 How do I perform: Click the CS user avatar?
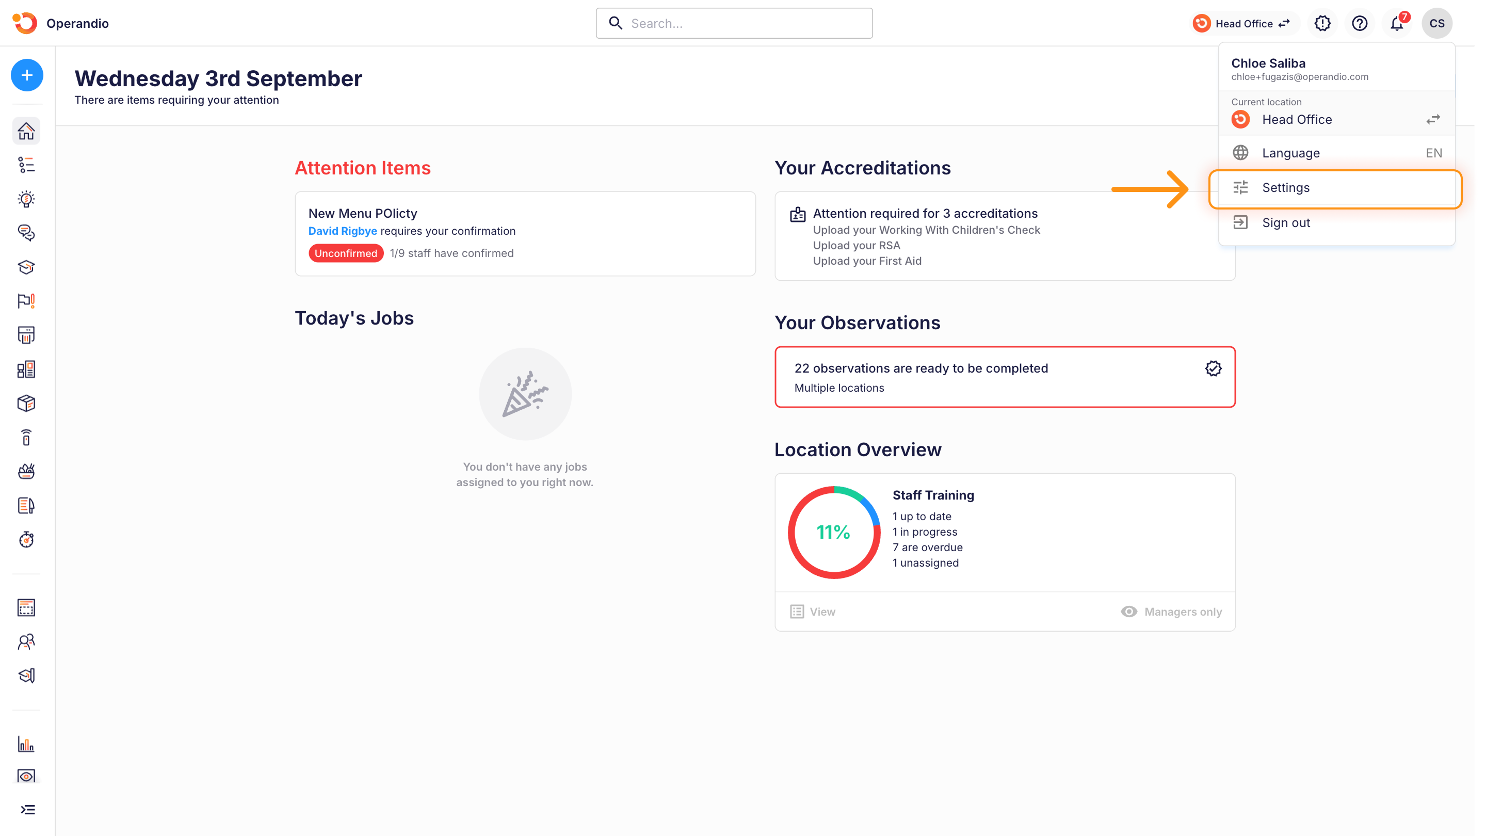point(1437,23)
